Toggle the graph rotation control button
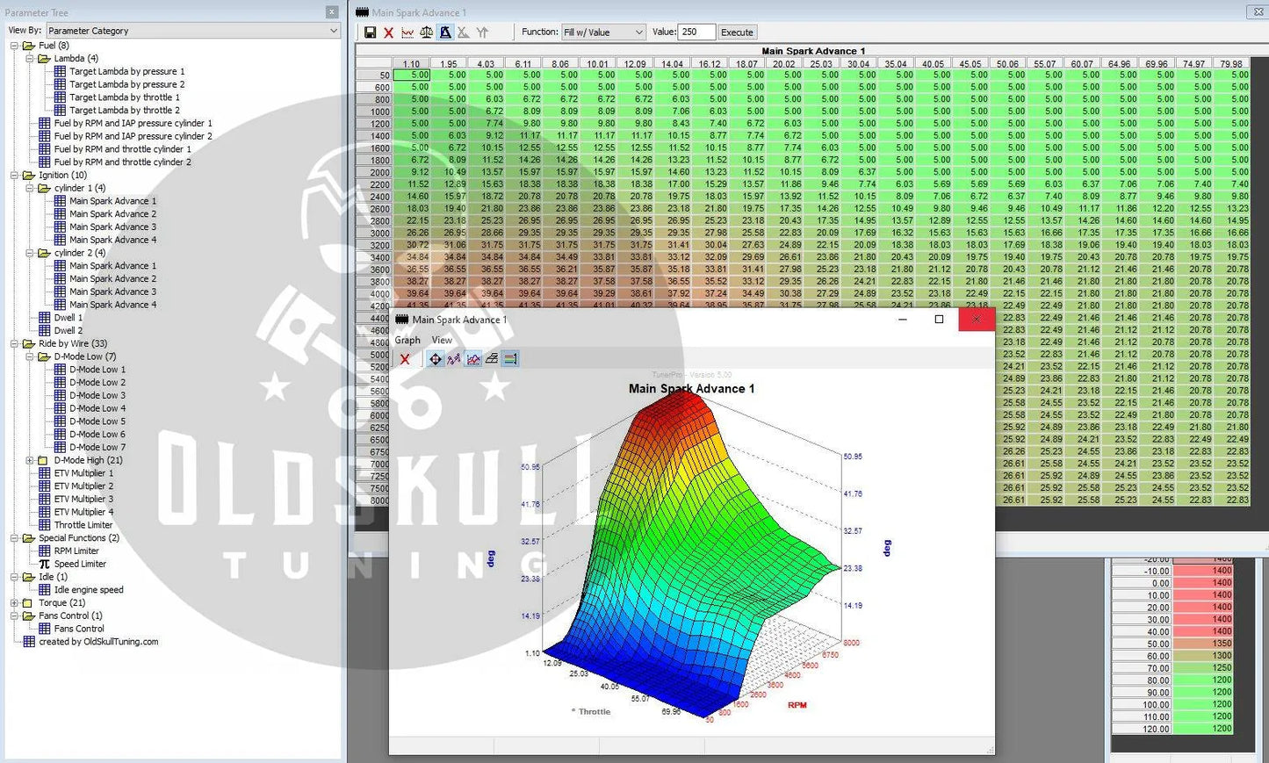The height and width of the screenshot is (763, 1269). tap(436, 359)
